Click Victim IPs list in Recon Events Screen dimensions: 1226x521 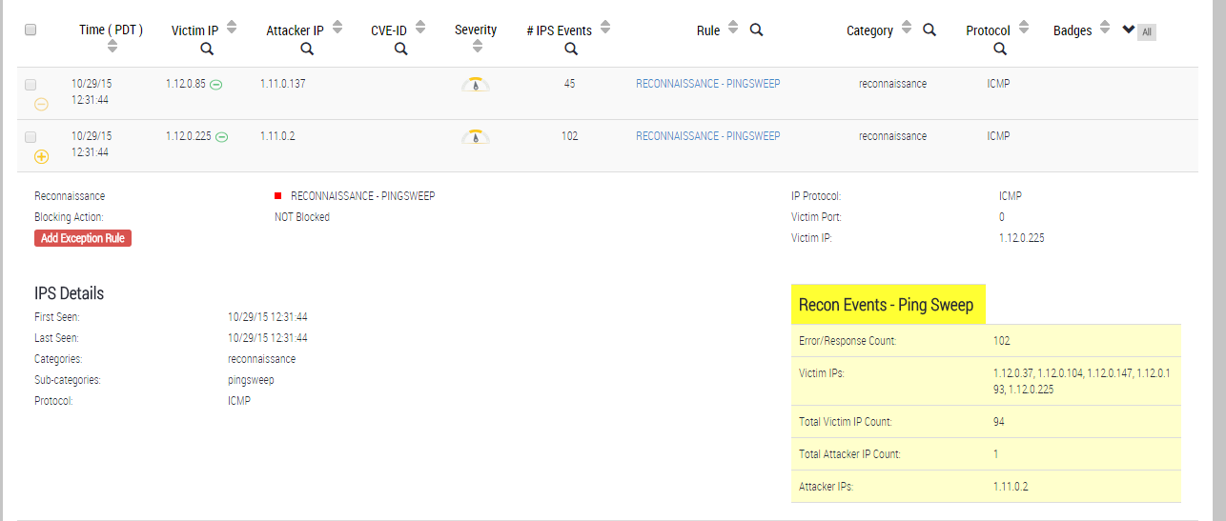coord(1082,381)
